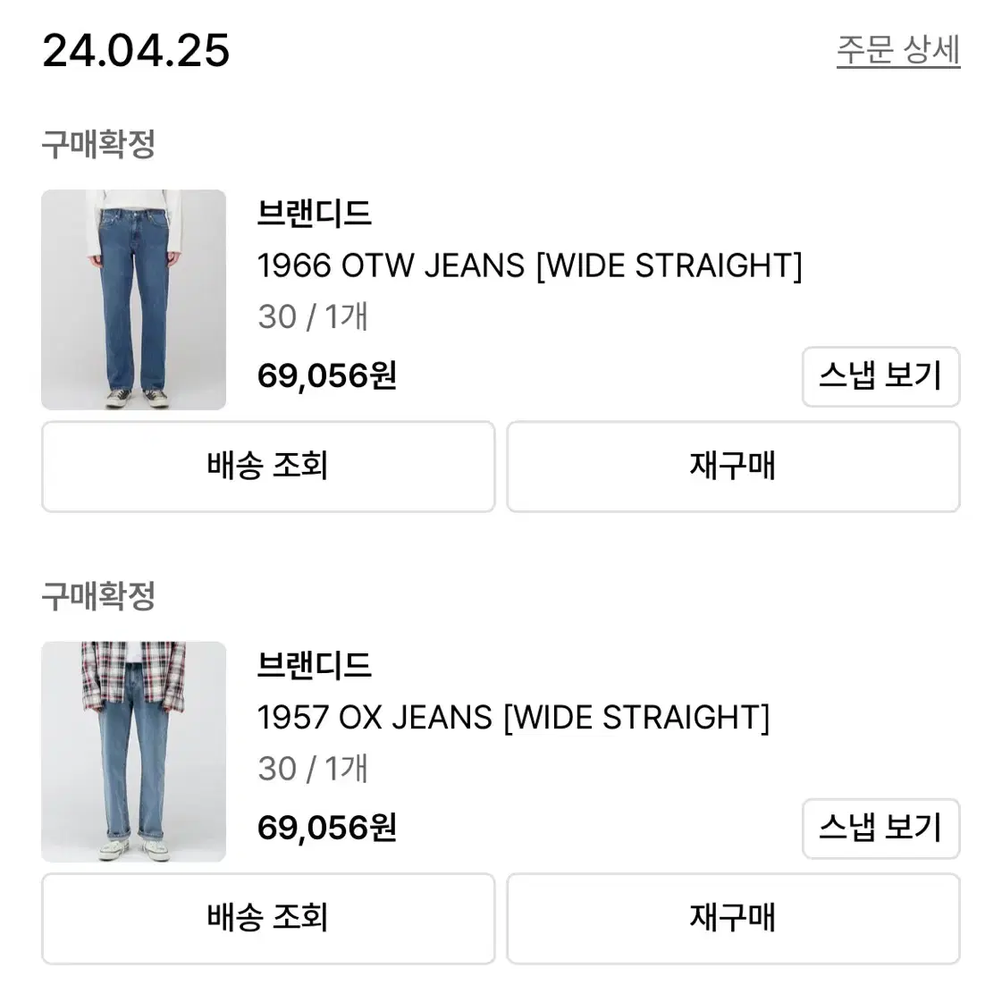Click 구매확정 status above the 1957 OX jeans
This screenshot has width=1002, height=1002.
coord(98,595)
